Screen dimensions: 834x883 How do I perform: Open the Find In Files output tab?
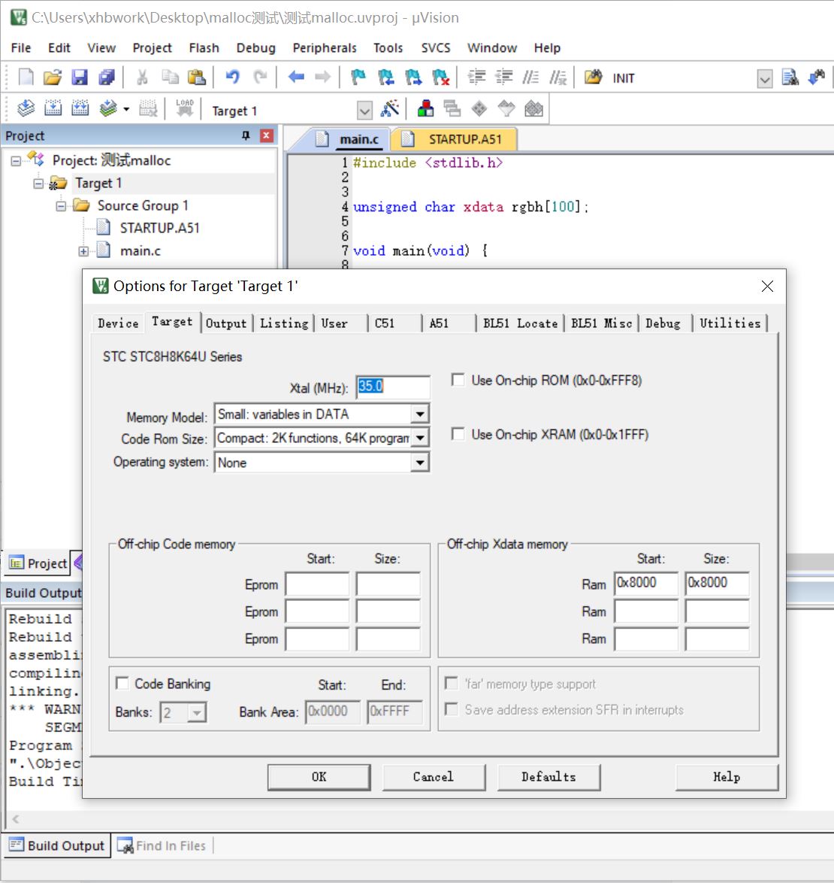[x=162, y=846]
